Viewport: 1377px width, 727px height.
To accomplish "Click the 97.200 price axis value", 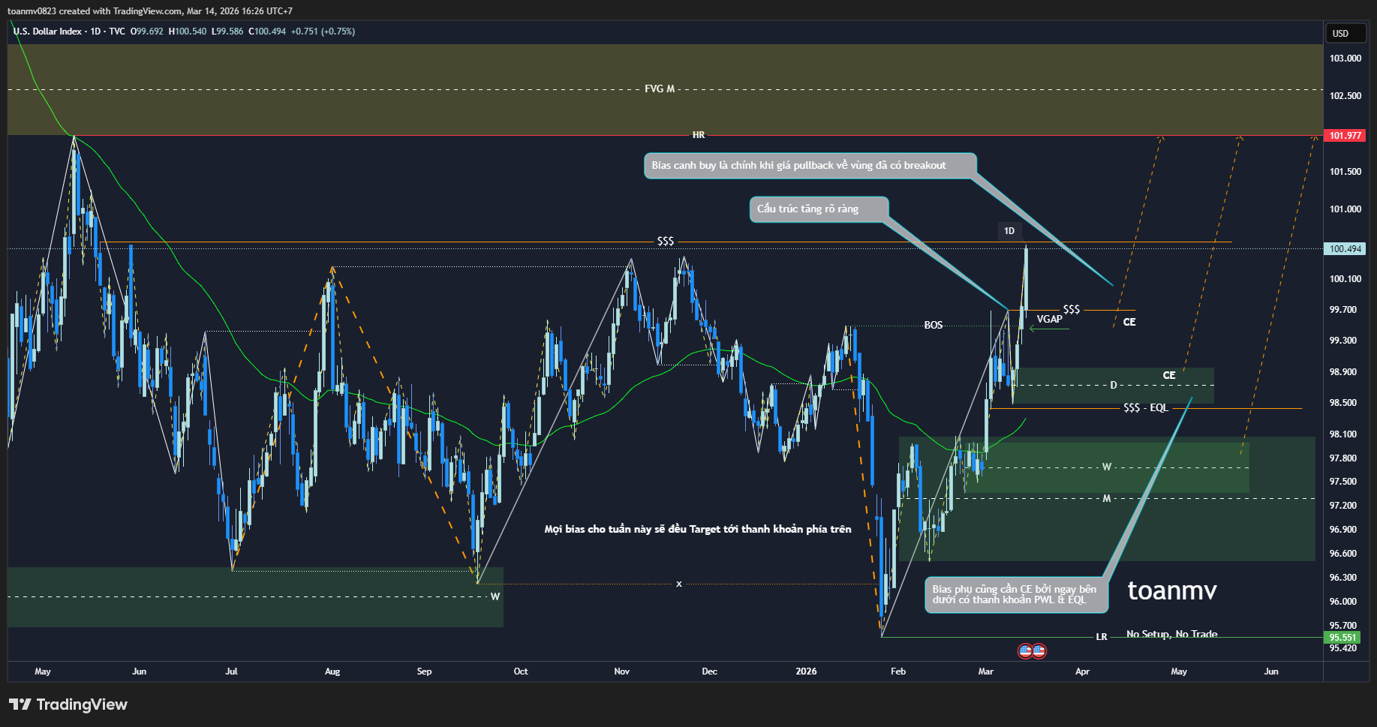I will [x=1343, y=506].
